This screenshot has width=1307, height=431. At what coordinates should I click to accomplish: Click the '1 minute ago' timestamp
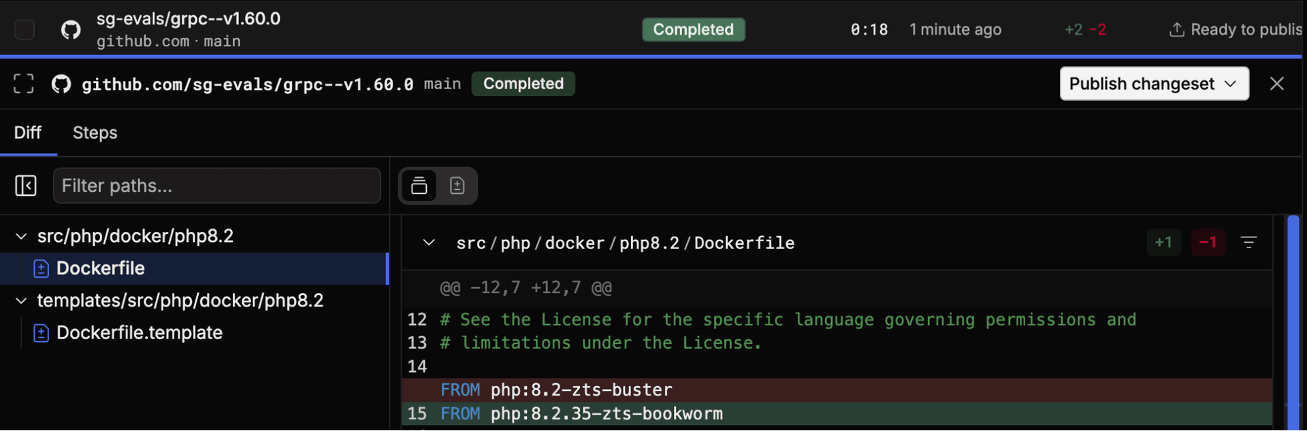tap(955, 30)
